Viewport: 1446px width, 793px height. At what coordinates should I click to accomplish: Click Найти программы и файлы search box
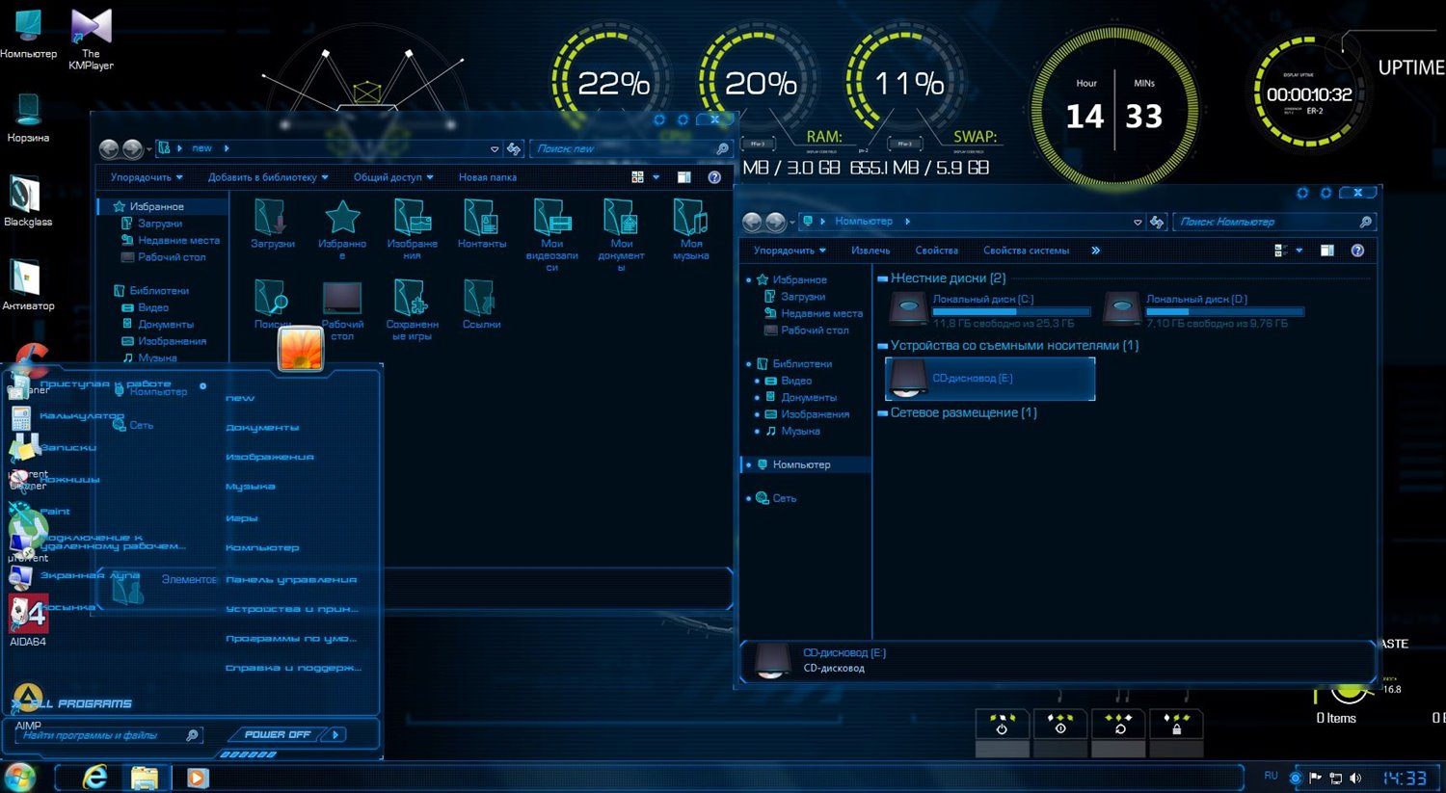click(x=109, y=735)
